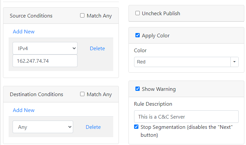Untick the Apply Color checkbox

pos(137,35)
